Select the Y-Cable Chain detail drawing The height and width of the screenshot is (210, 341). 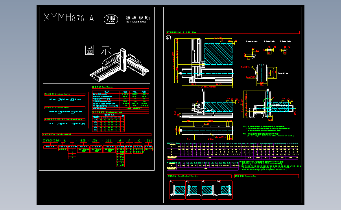285,50
